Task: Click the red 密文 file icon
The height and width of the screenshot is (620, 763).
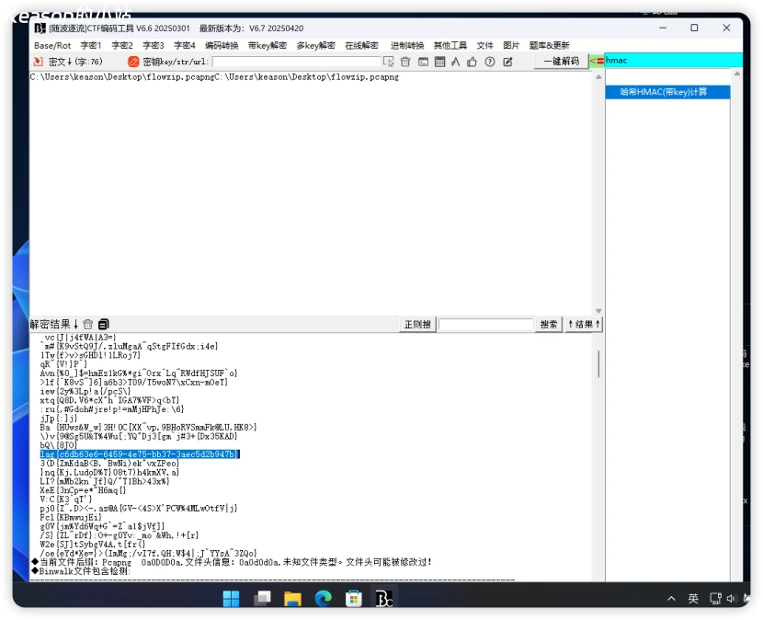Action: point(38,62)
